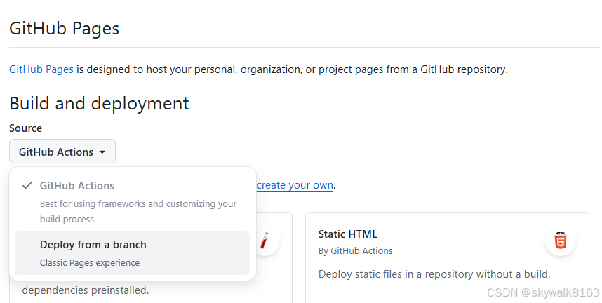Click the Source label
This screenshot has height=303, width=602.
click(26, 128)
